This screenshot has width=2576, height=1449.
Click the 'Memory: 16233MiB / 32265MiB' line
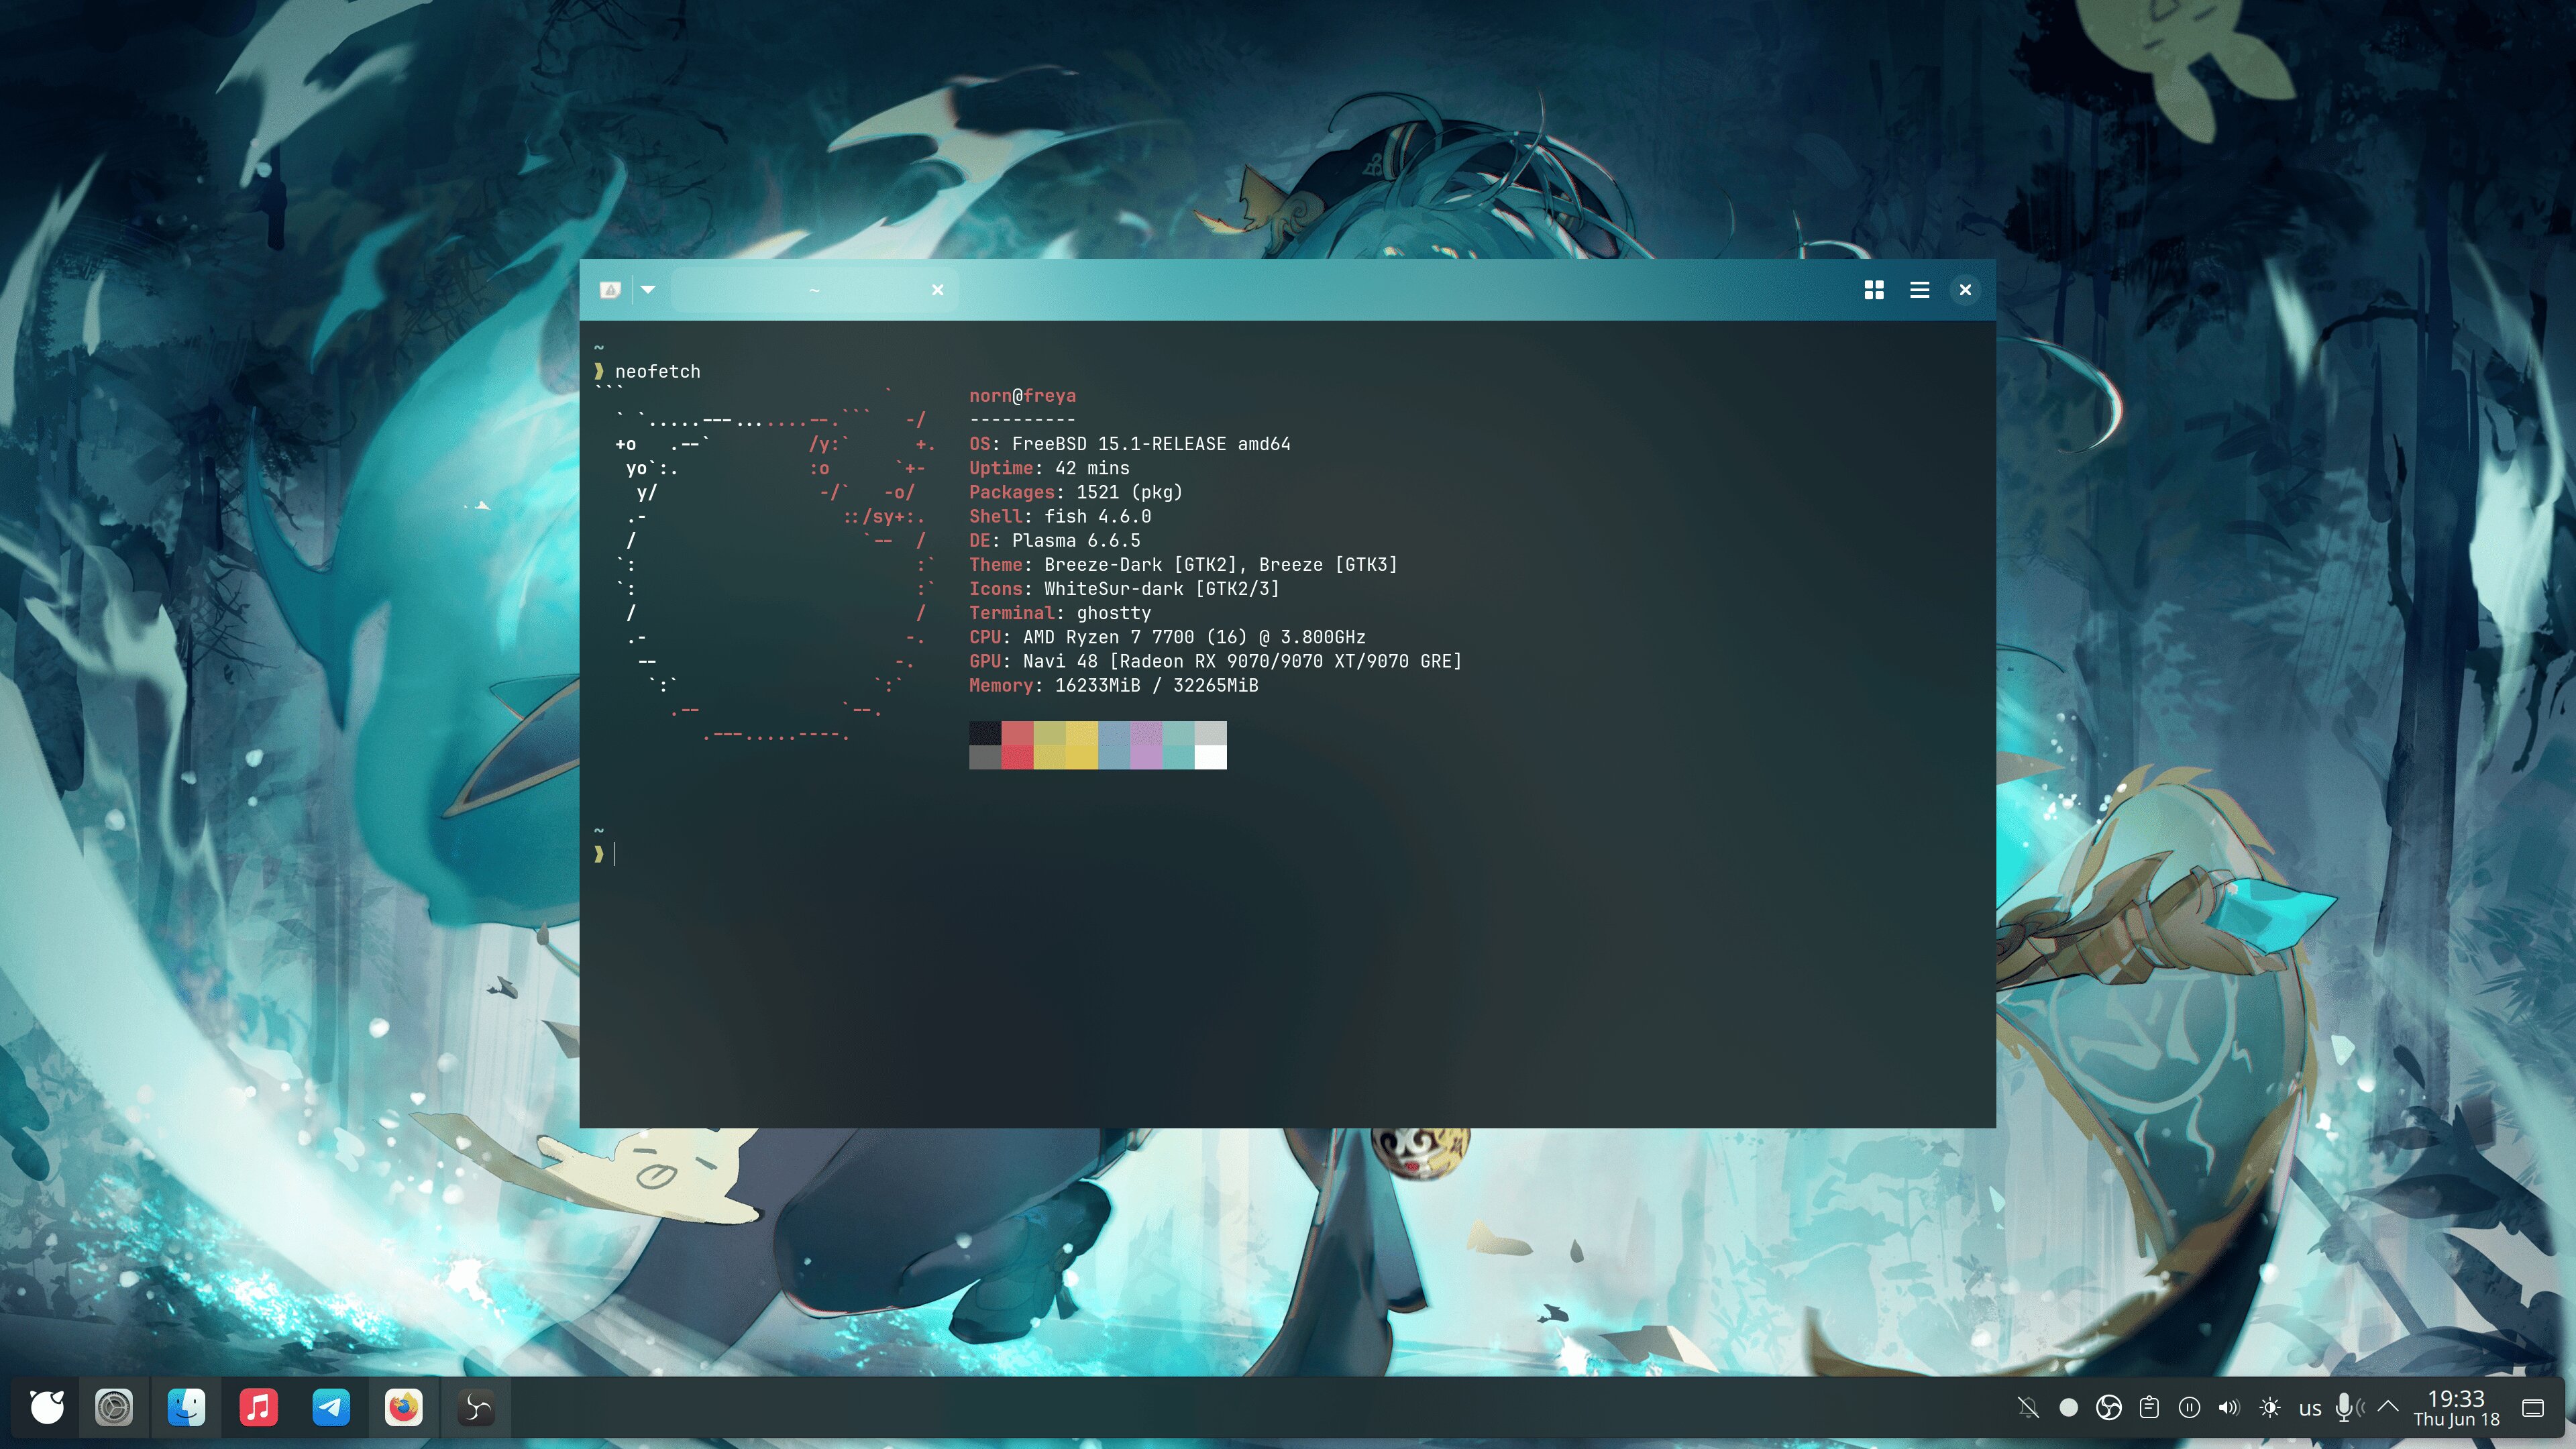tap(1114, 685)
